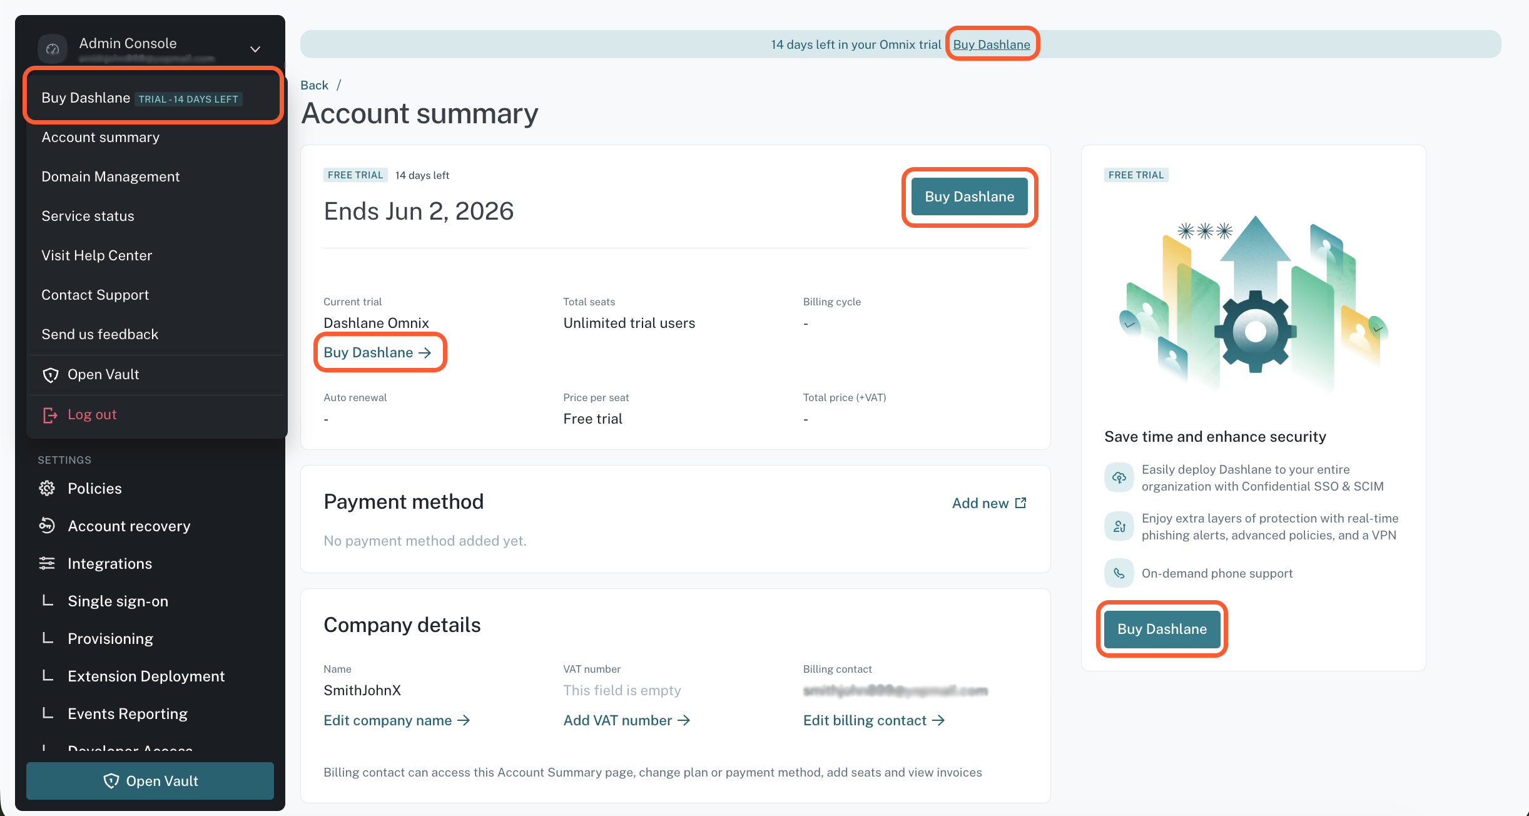Click the 'Free trial' price per seat value
Image resolution: width=1529 pixels, height=816 pixels.
pyautogui.click(x=592, y=419)
